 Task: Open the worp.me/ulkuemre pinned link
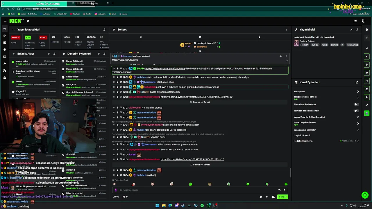click(125, 60)
